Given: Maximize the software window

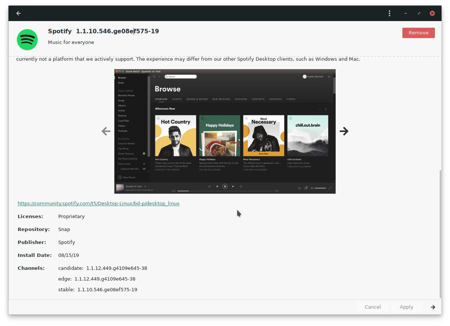Looking at the screenshot, I should pos(419,13).
